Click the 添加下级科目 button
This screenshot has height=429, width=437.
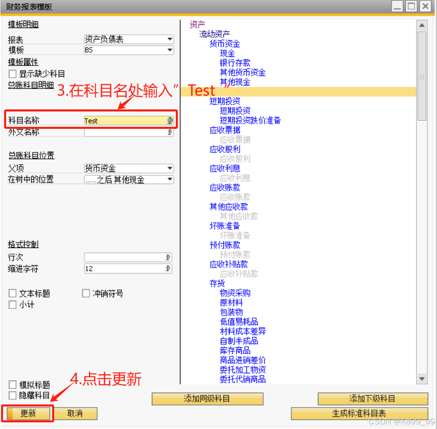pos(373,399)
